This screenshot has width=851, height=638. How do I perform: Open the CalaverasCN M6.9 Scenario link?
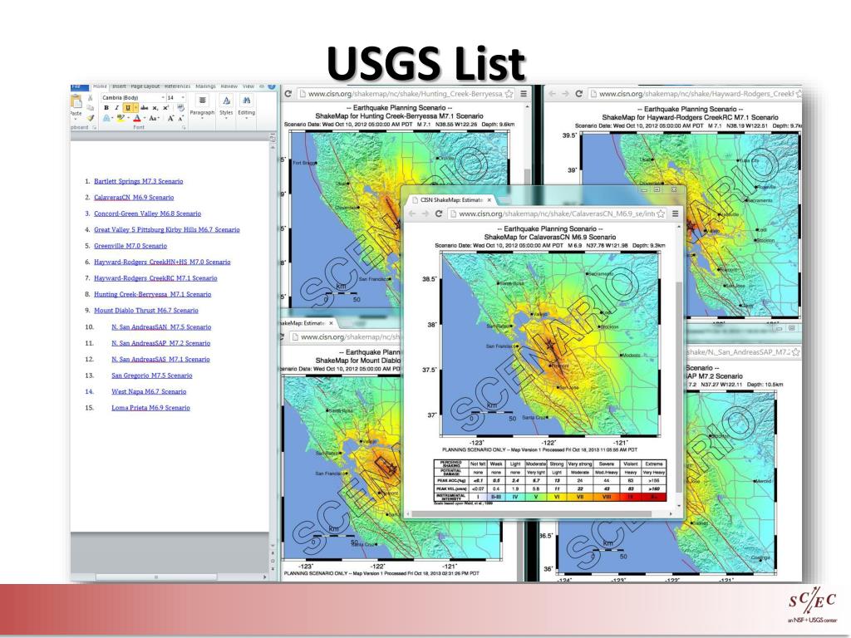coord(134,198)
